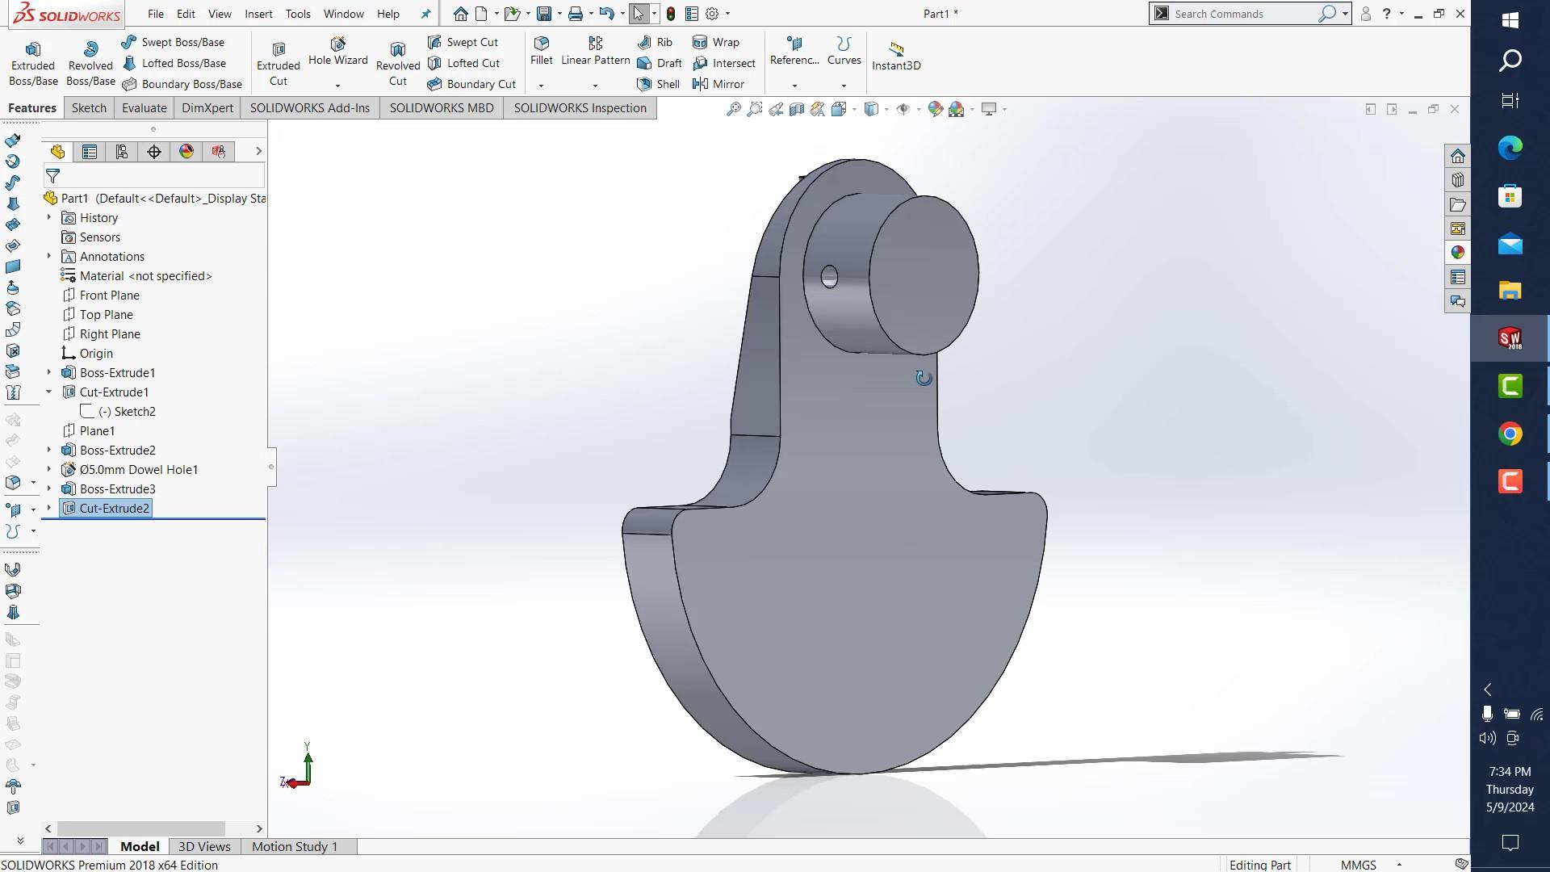This screenshot has height=872, width=1550.
Task: Open the Motion Study 1 tab
Action: (294, 846)
